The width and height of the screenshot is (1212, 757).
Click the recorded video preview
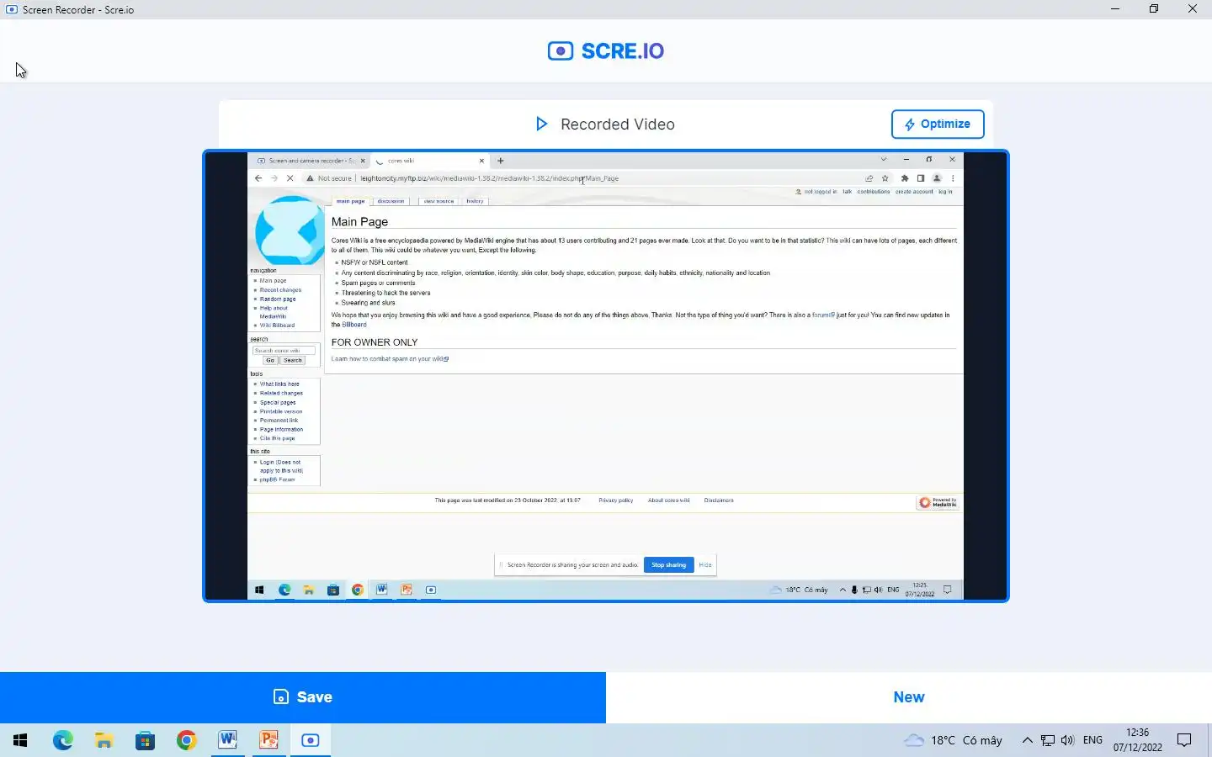click(606, 376)
